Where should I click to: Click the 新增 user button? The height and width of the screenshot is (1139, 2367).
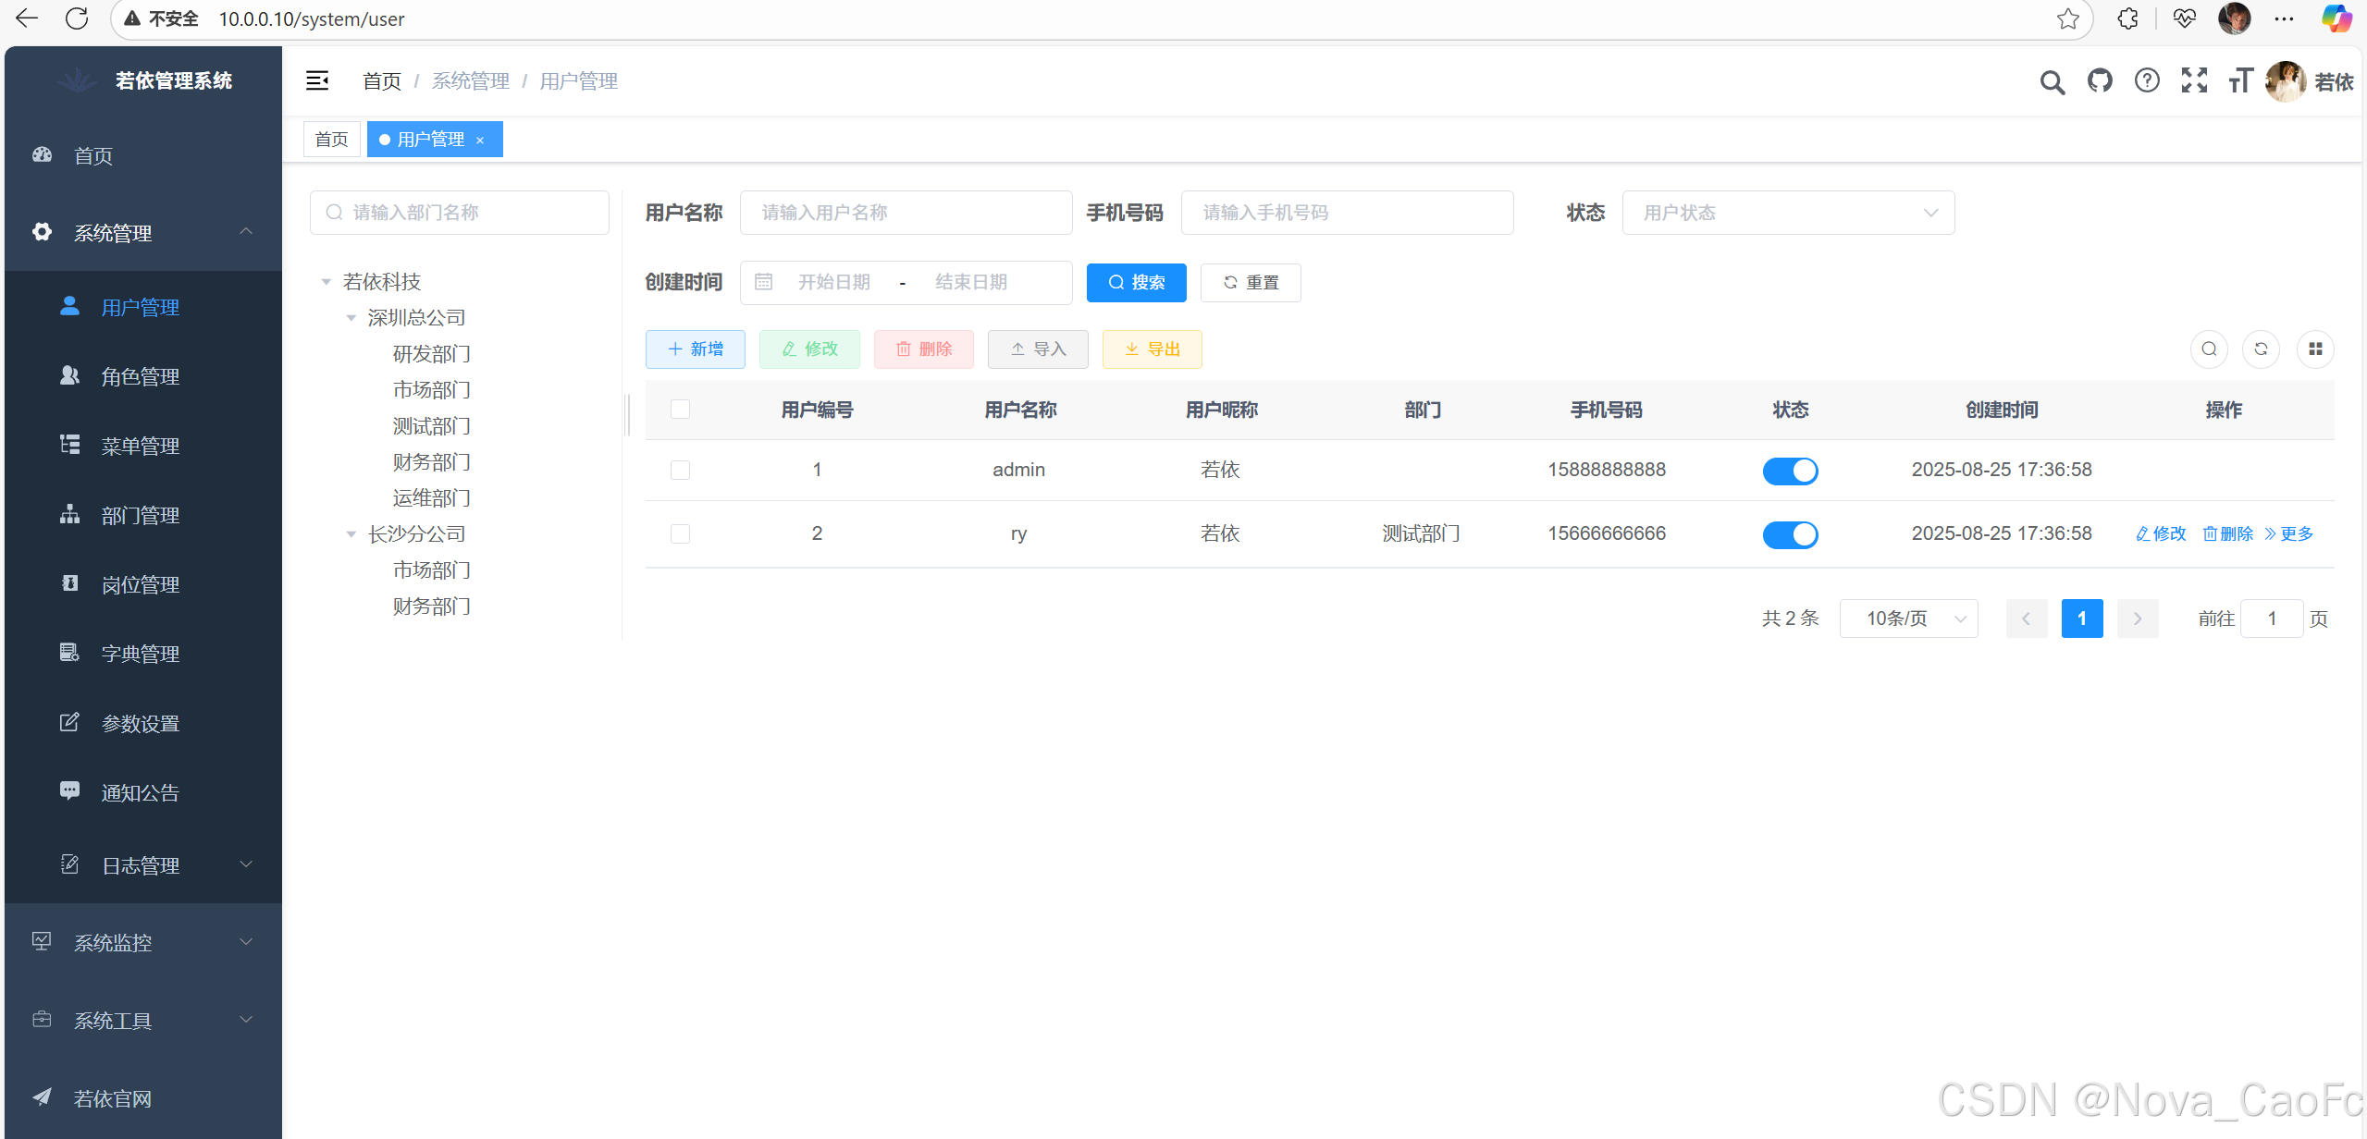(696, 349)
